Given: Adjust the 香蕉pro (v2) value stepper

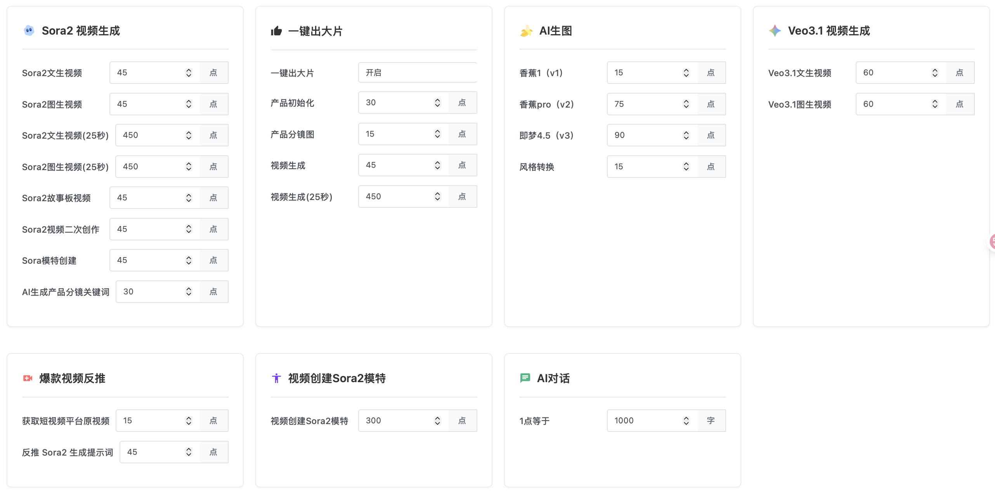Looking at the screenshot, I should click(686, 104).
